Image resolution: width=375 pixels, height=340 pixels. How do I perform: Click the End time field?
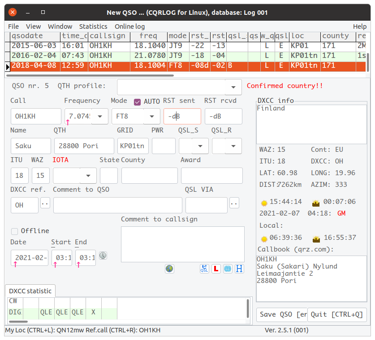click(86, 258)
